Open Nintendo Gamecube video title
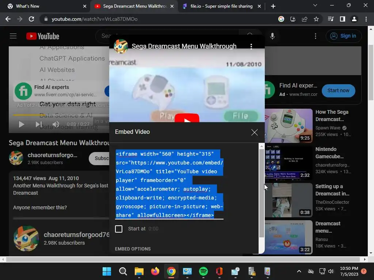 [x=329, y=153]
